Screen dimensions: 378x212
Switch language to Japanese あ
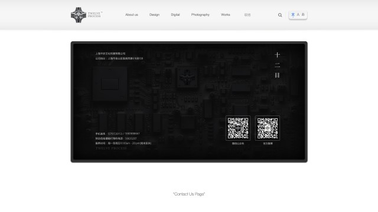(x=303, y=15)
